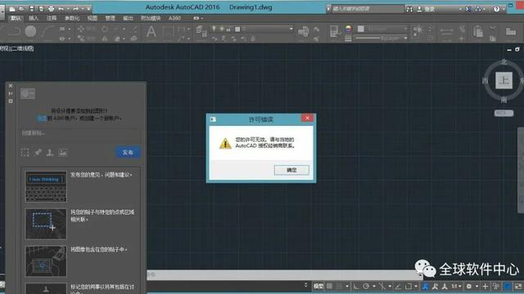Click the Save As icon in quick access toolbar
Viewport: 524px width, 294px height.
[41, 9]
